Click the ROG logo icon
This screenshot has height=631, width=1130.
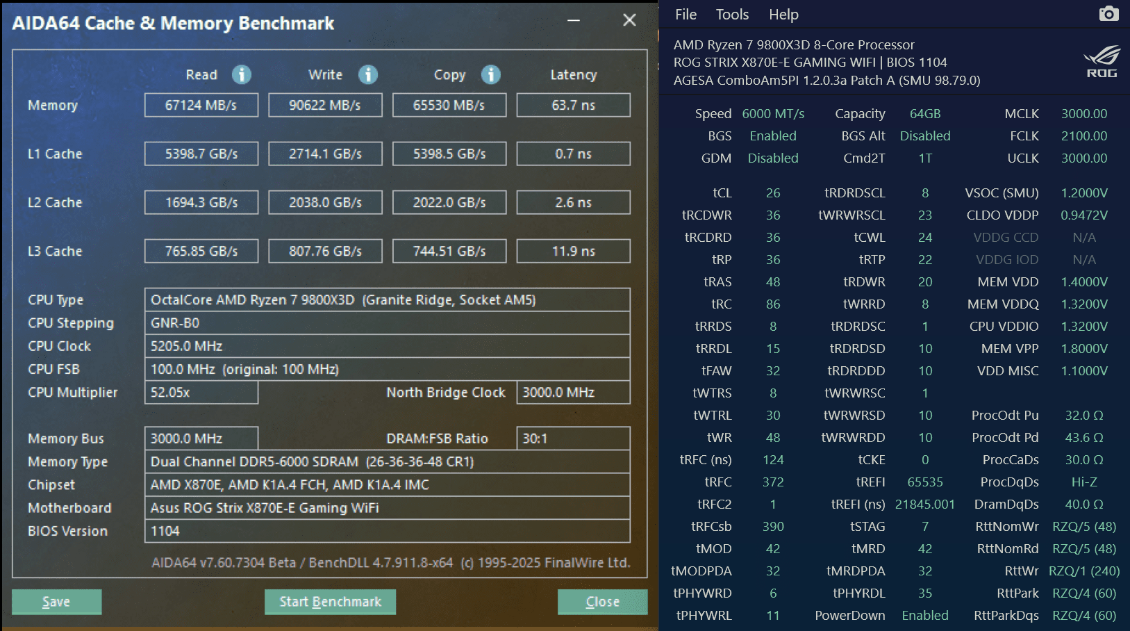click(1102, 62)
